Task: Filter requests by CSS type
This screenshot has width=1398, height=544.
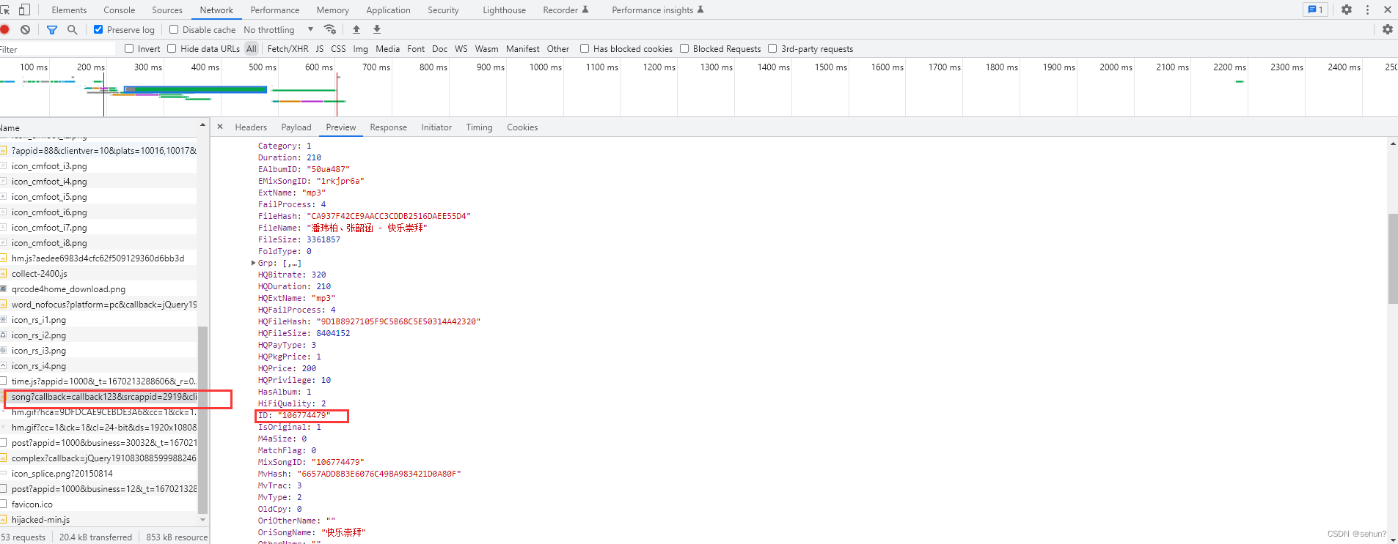Action: [338, 49]
